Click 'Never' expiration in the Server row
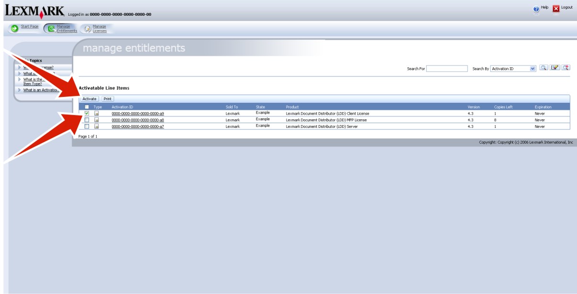The width and height of the screenshot is (577, 294). click(x=540, y=126)
